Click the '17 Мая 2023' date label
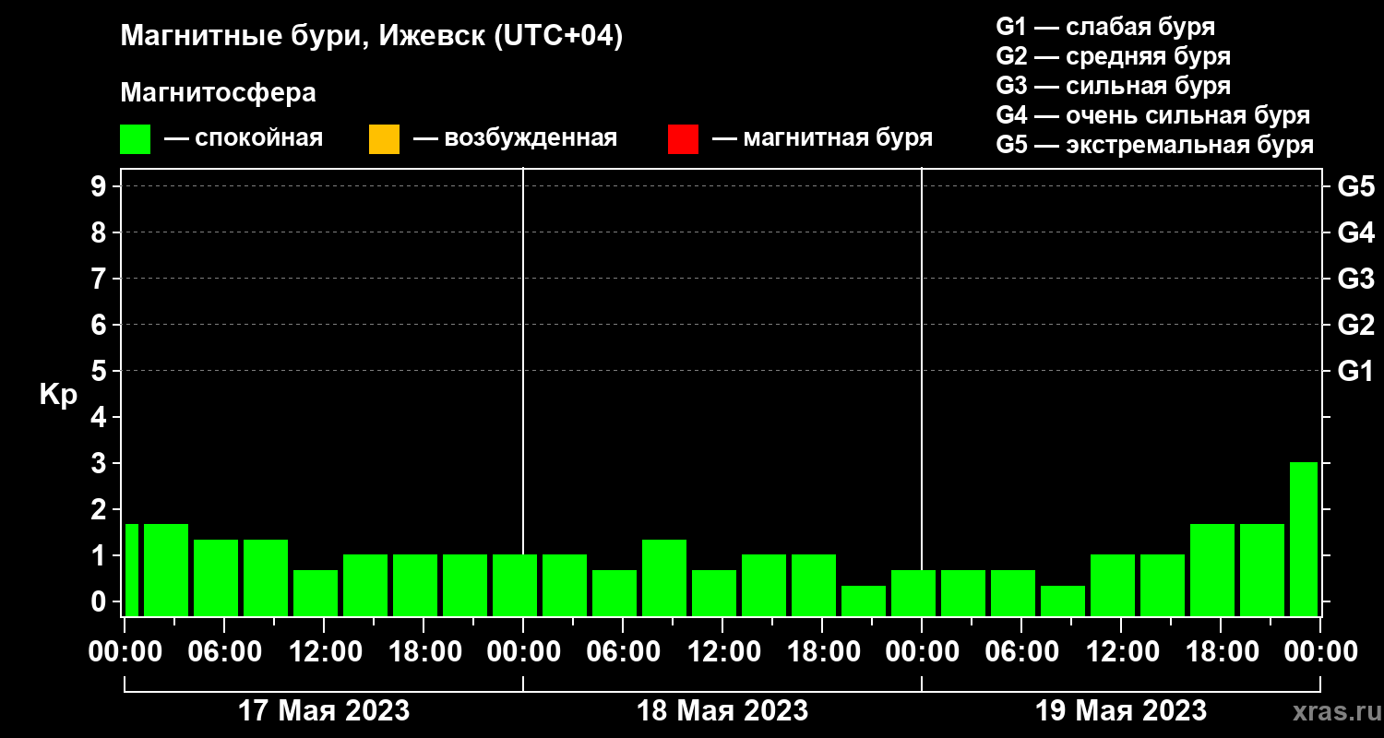Screen dimensions: 1384x738 click(324, 710)
